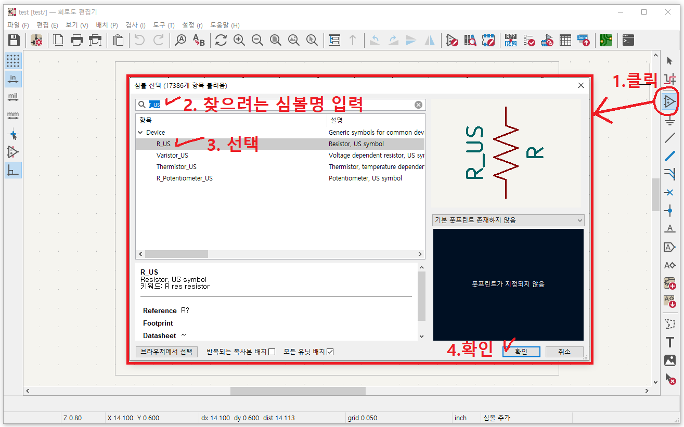Open the 도구 (T) menu
This screenshot has width=684, height=427.
[164, 25]
